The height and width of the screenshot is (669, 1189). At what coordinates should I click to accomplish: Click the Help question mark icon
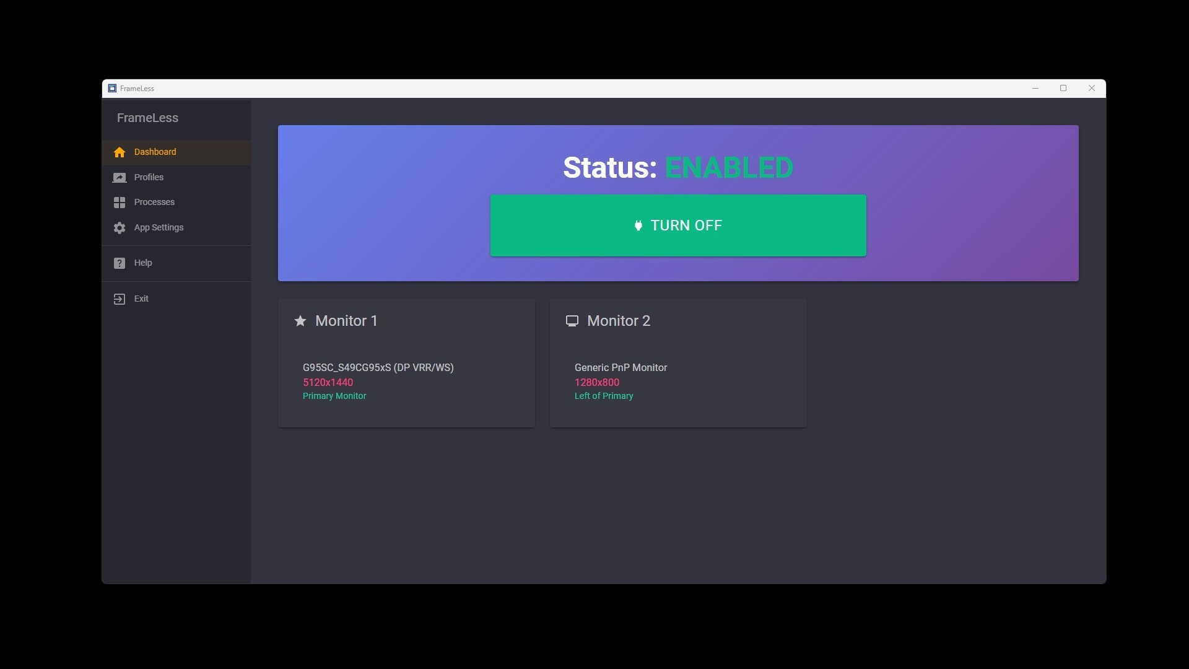coord(119,263)
